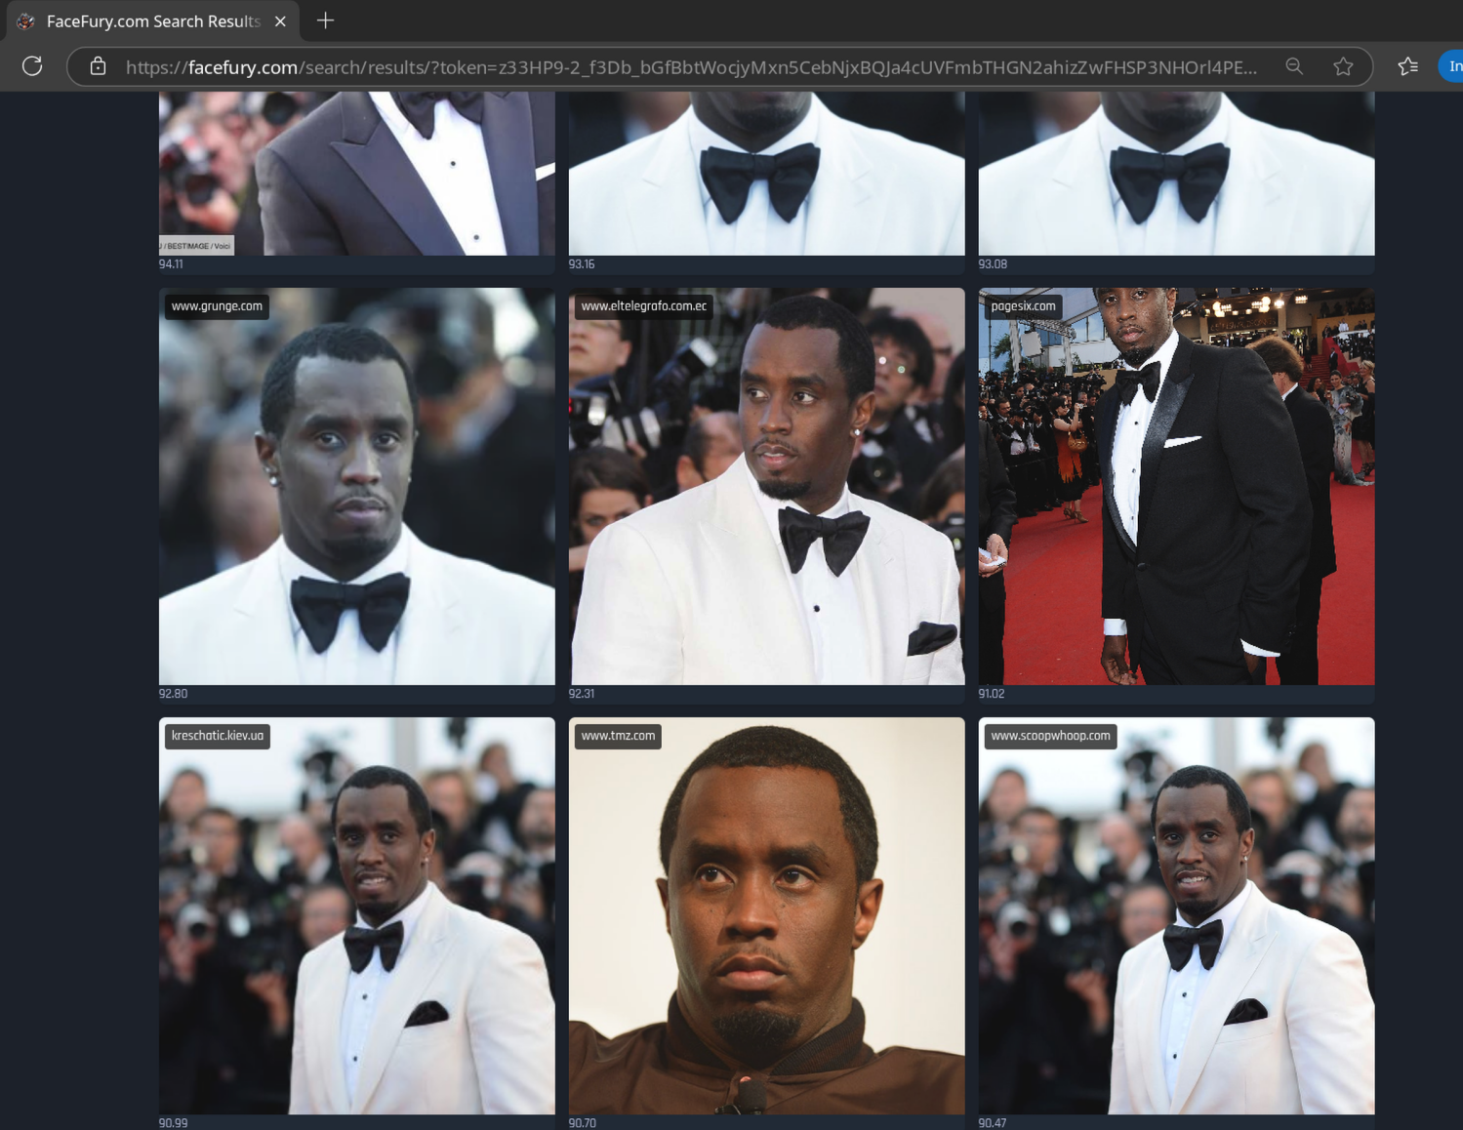Click the 94.11 match score text

171,264
